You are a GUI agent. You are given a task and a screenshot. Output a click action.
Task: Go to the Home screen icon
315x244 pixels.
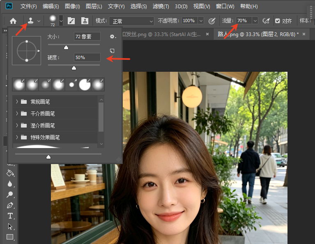pos(13,21)
